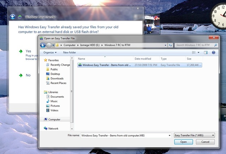Click the blue Back arrow in file dialog
The image size is (226, 154).
coord(43,45)
